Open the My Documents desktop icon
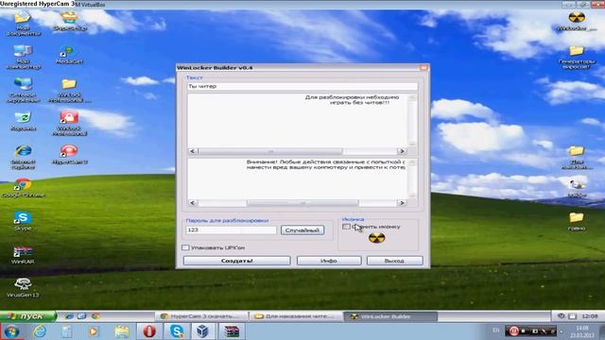 23,24
